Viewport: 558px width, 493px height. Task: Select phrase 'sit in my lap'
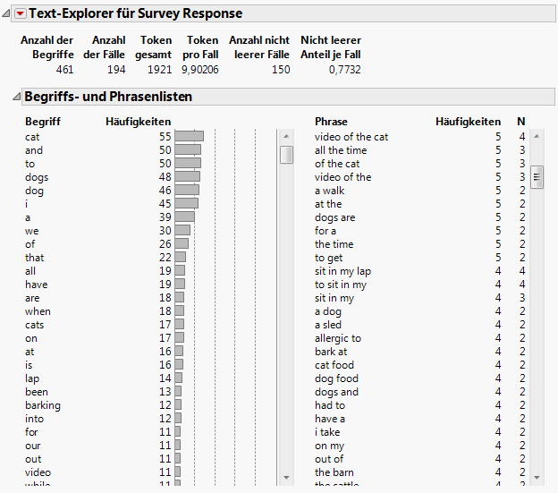343,271
